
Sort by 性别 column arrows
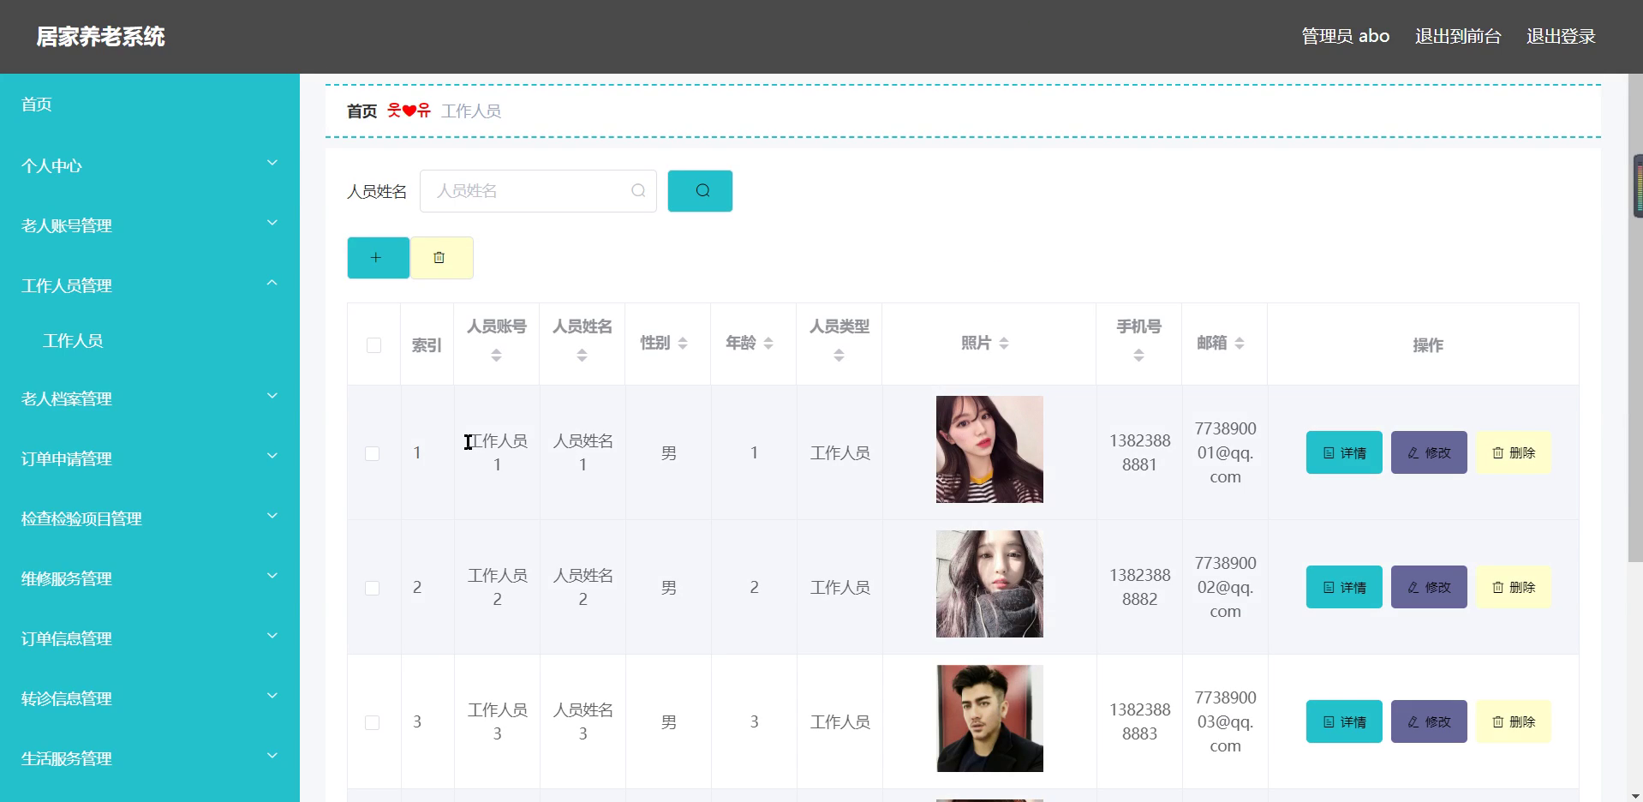point(683,343)
